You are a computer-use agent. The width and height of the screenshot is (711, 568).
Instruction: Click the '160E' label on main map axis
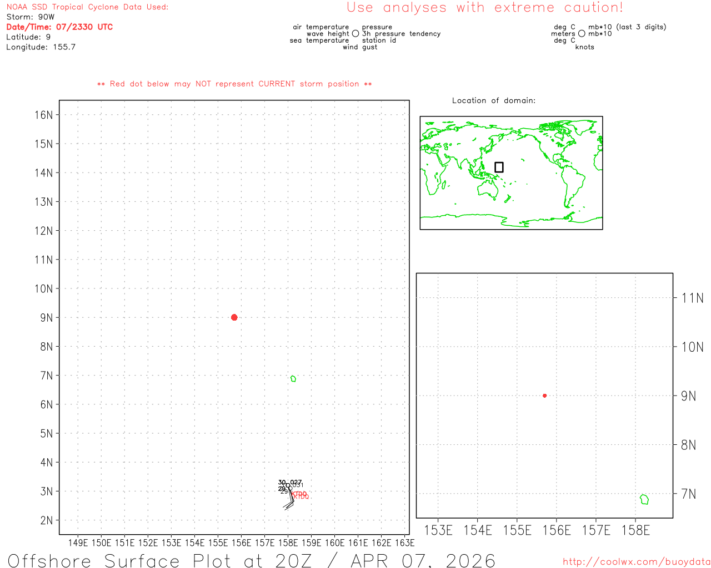click(x=334, y=542)
